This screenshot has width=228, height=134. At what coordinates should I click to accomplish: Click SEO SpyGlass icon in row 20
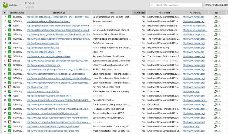(10, 100)
